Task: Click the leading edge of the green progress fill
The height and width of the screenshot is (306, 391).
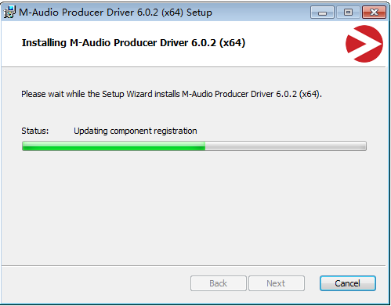Action: [205, 146]
